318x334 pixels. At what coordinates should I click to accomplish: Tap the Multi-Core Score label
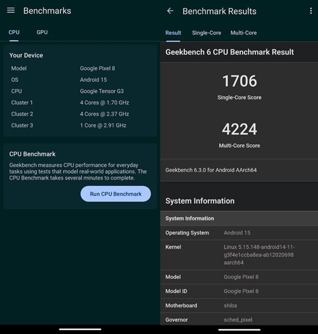(239, 145)
